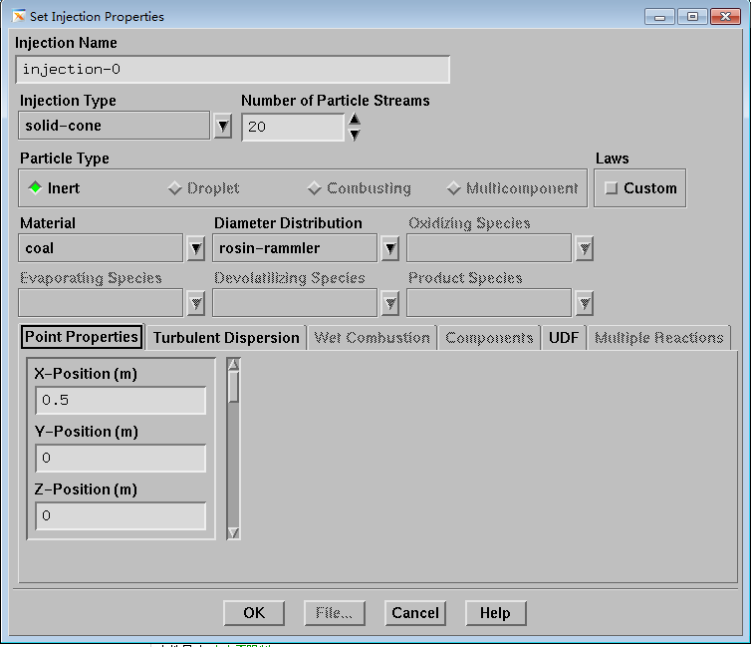Click the Fluent app icon in title bar

tap(20, 16)
